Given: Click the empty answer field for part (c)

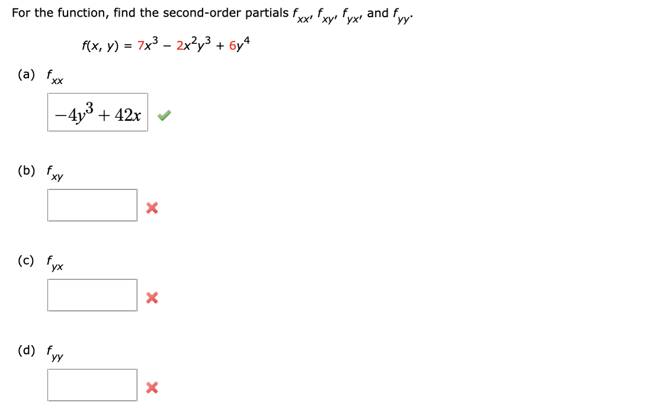Looking at the screenshot, I should 92,295.
